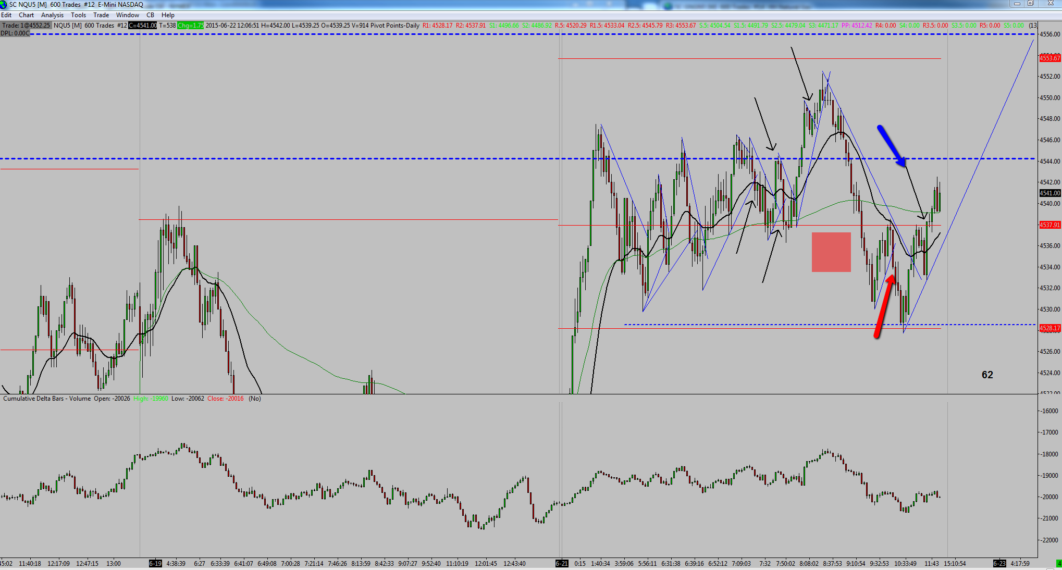Click the S3: 4471.17 support value
This screenshot has width=1062, height=570.
(x=824, y=26)
